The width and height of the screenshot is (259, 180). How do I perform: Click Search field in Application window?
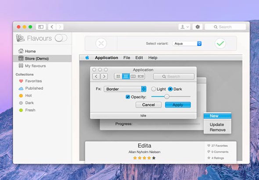pos(173,77)
